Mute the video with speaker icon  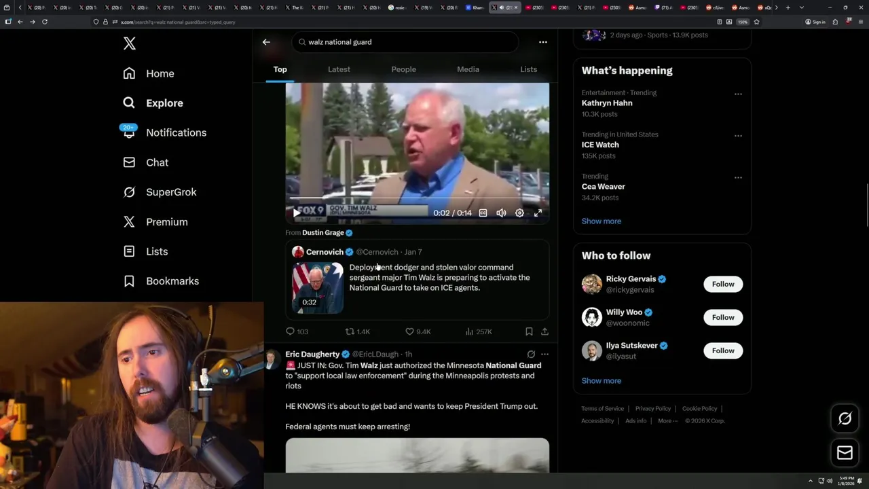coord(501,213)
